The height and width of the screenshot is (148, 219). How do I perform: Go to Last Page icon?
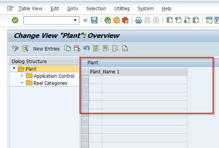click(x=196, y=20)
